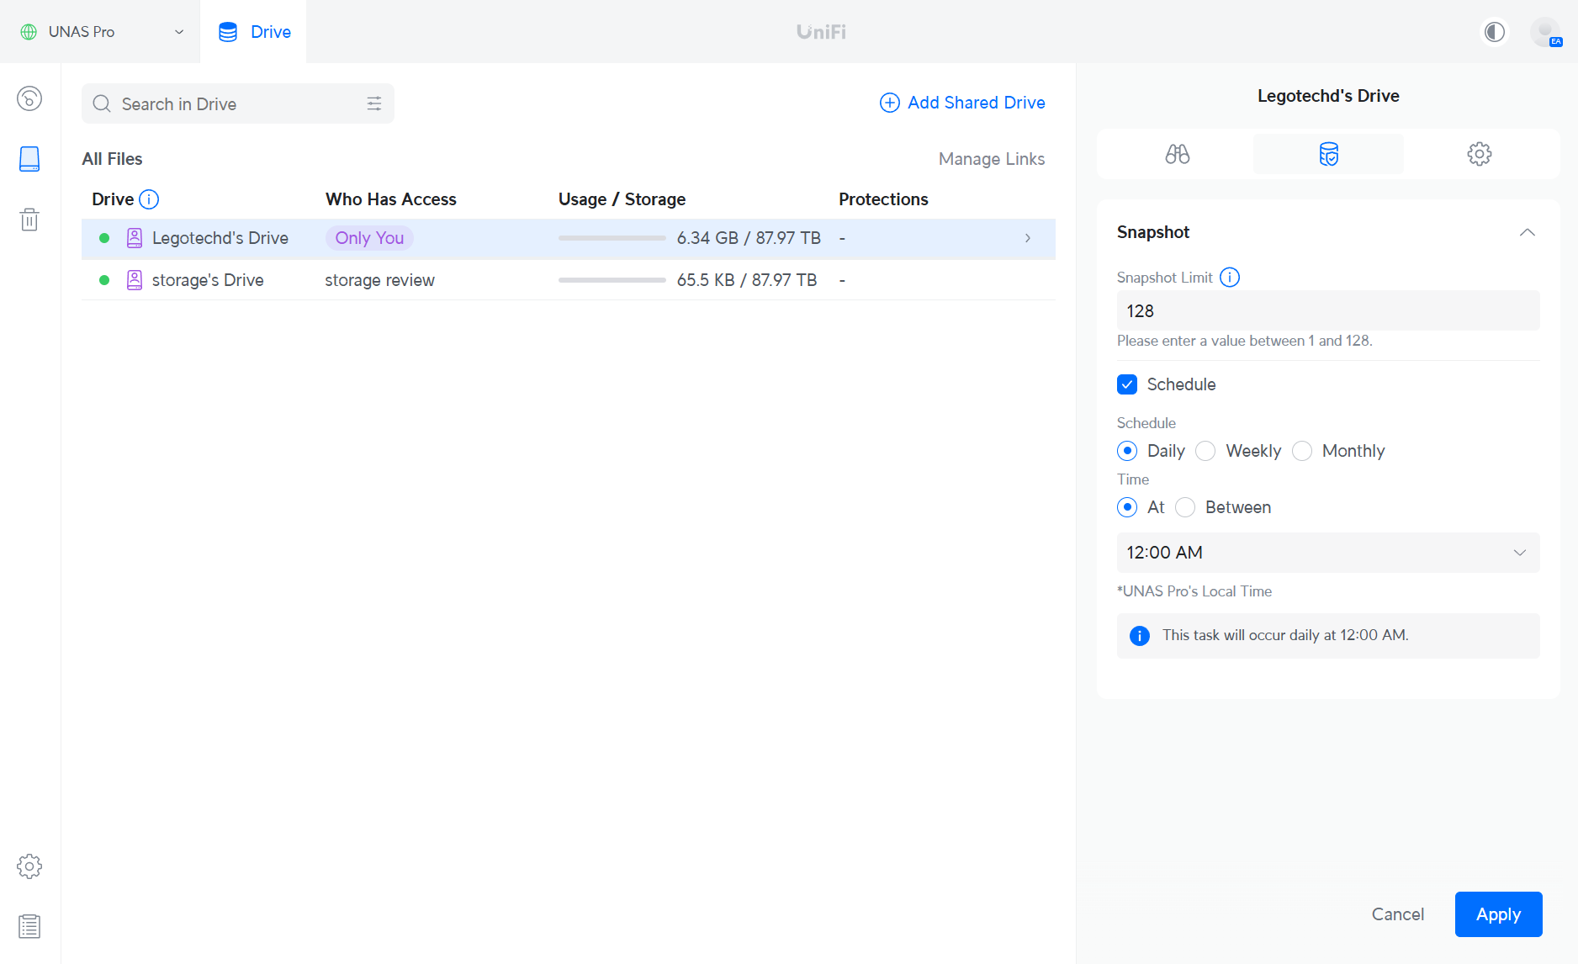Click Snapshot Limit info icon
This screenshot has height=964, width=1578.
tap(1230, 278)
